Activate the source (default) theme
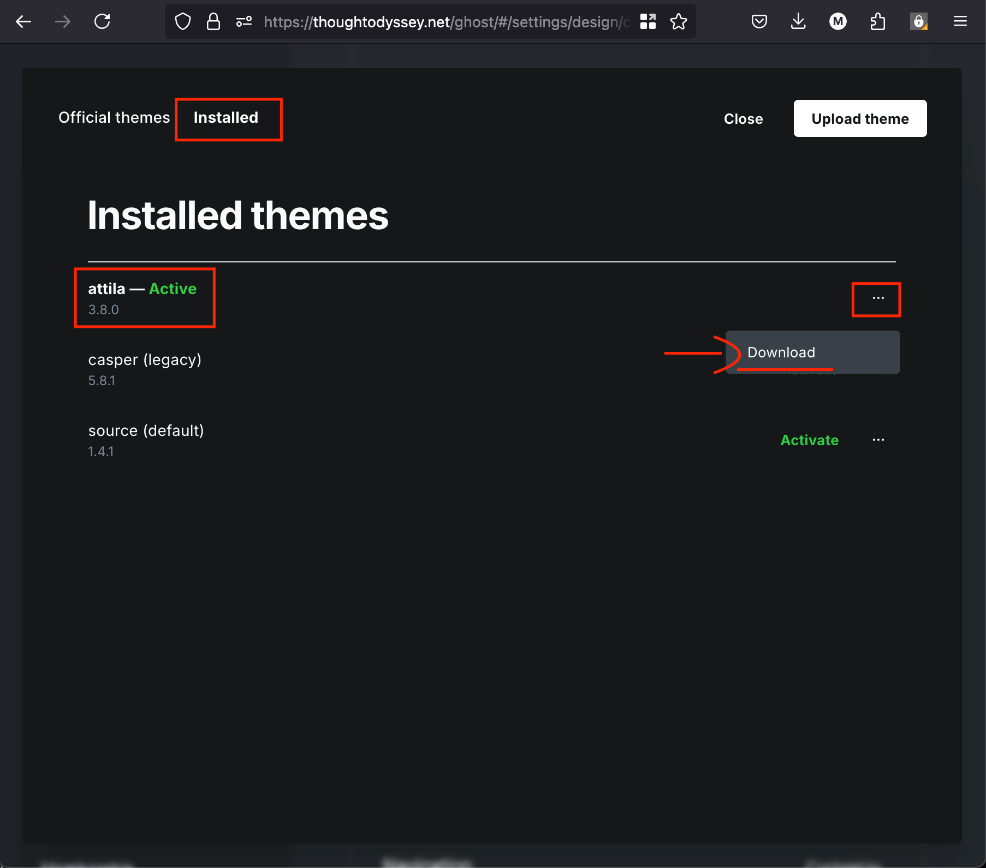The width and height of the screenshot is (986, 868). 809,440
